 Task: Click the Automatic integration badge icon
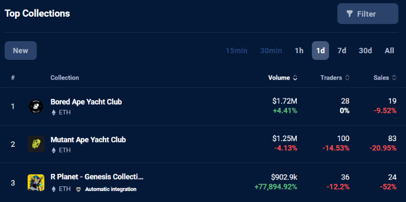coord(78,190)
